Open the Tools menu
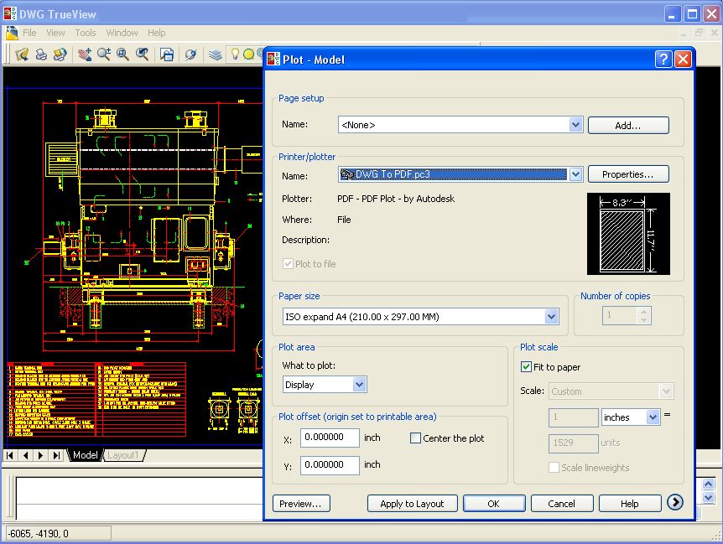The width and height of the screenshot is (723, 544). [86, 33]
